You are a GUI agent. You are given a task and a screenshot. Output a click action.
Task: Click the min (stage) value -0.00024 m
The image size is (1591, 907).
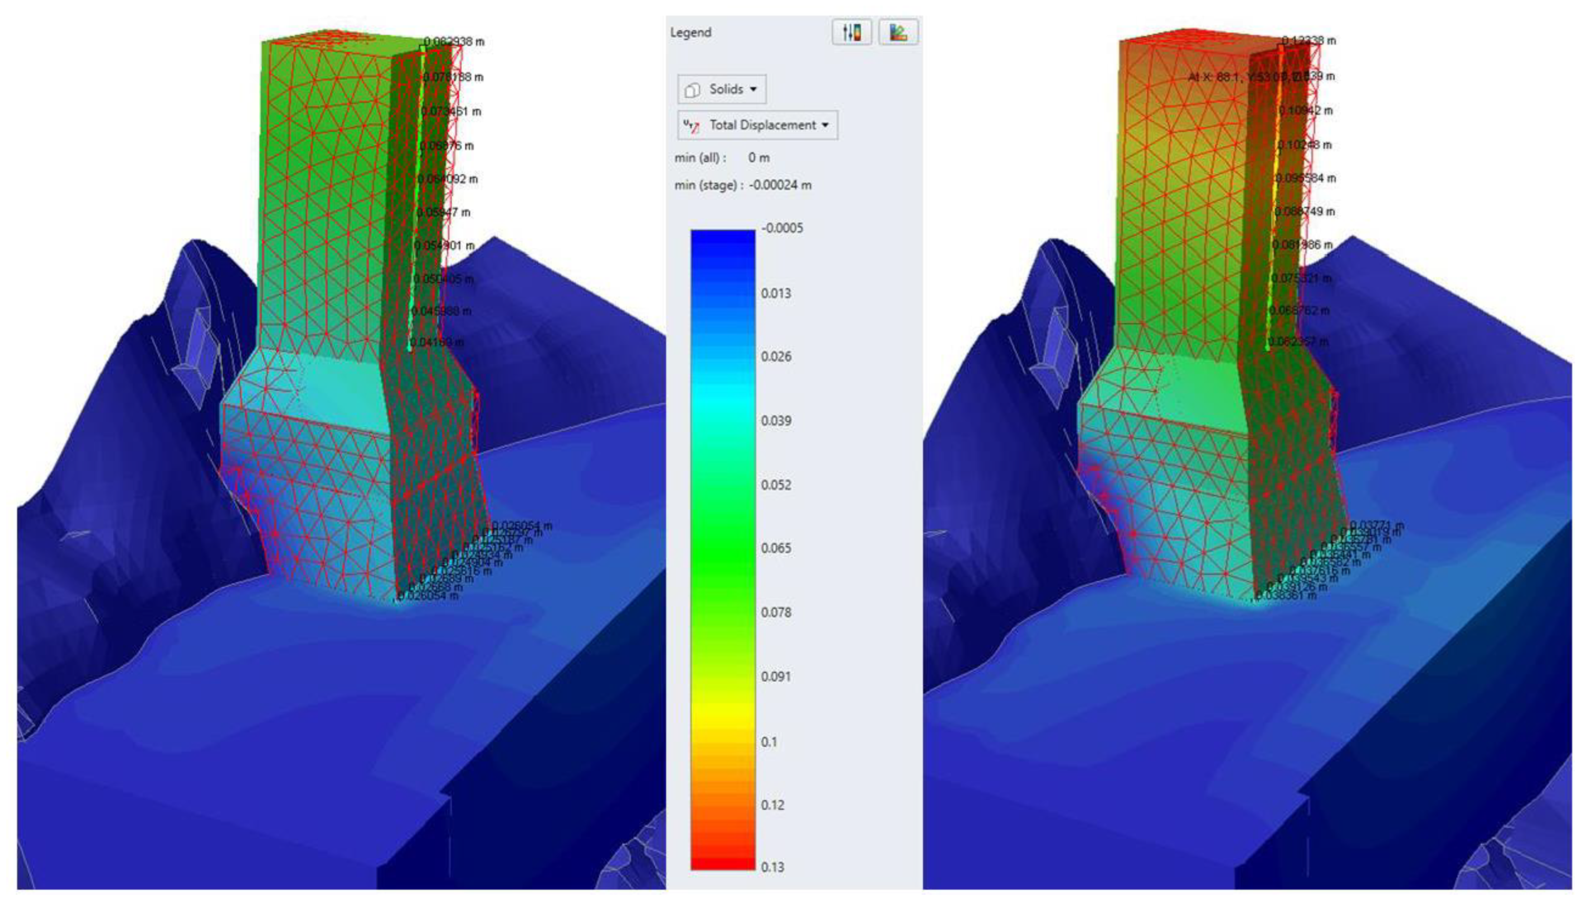coord(780,185)
